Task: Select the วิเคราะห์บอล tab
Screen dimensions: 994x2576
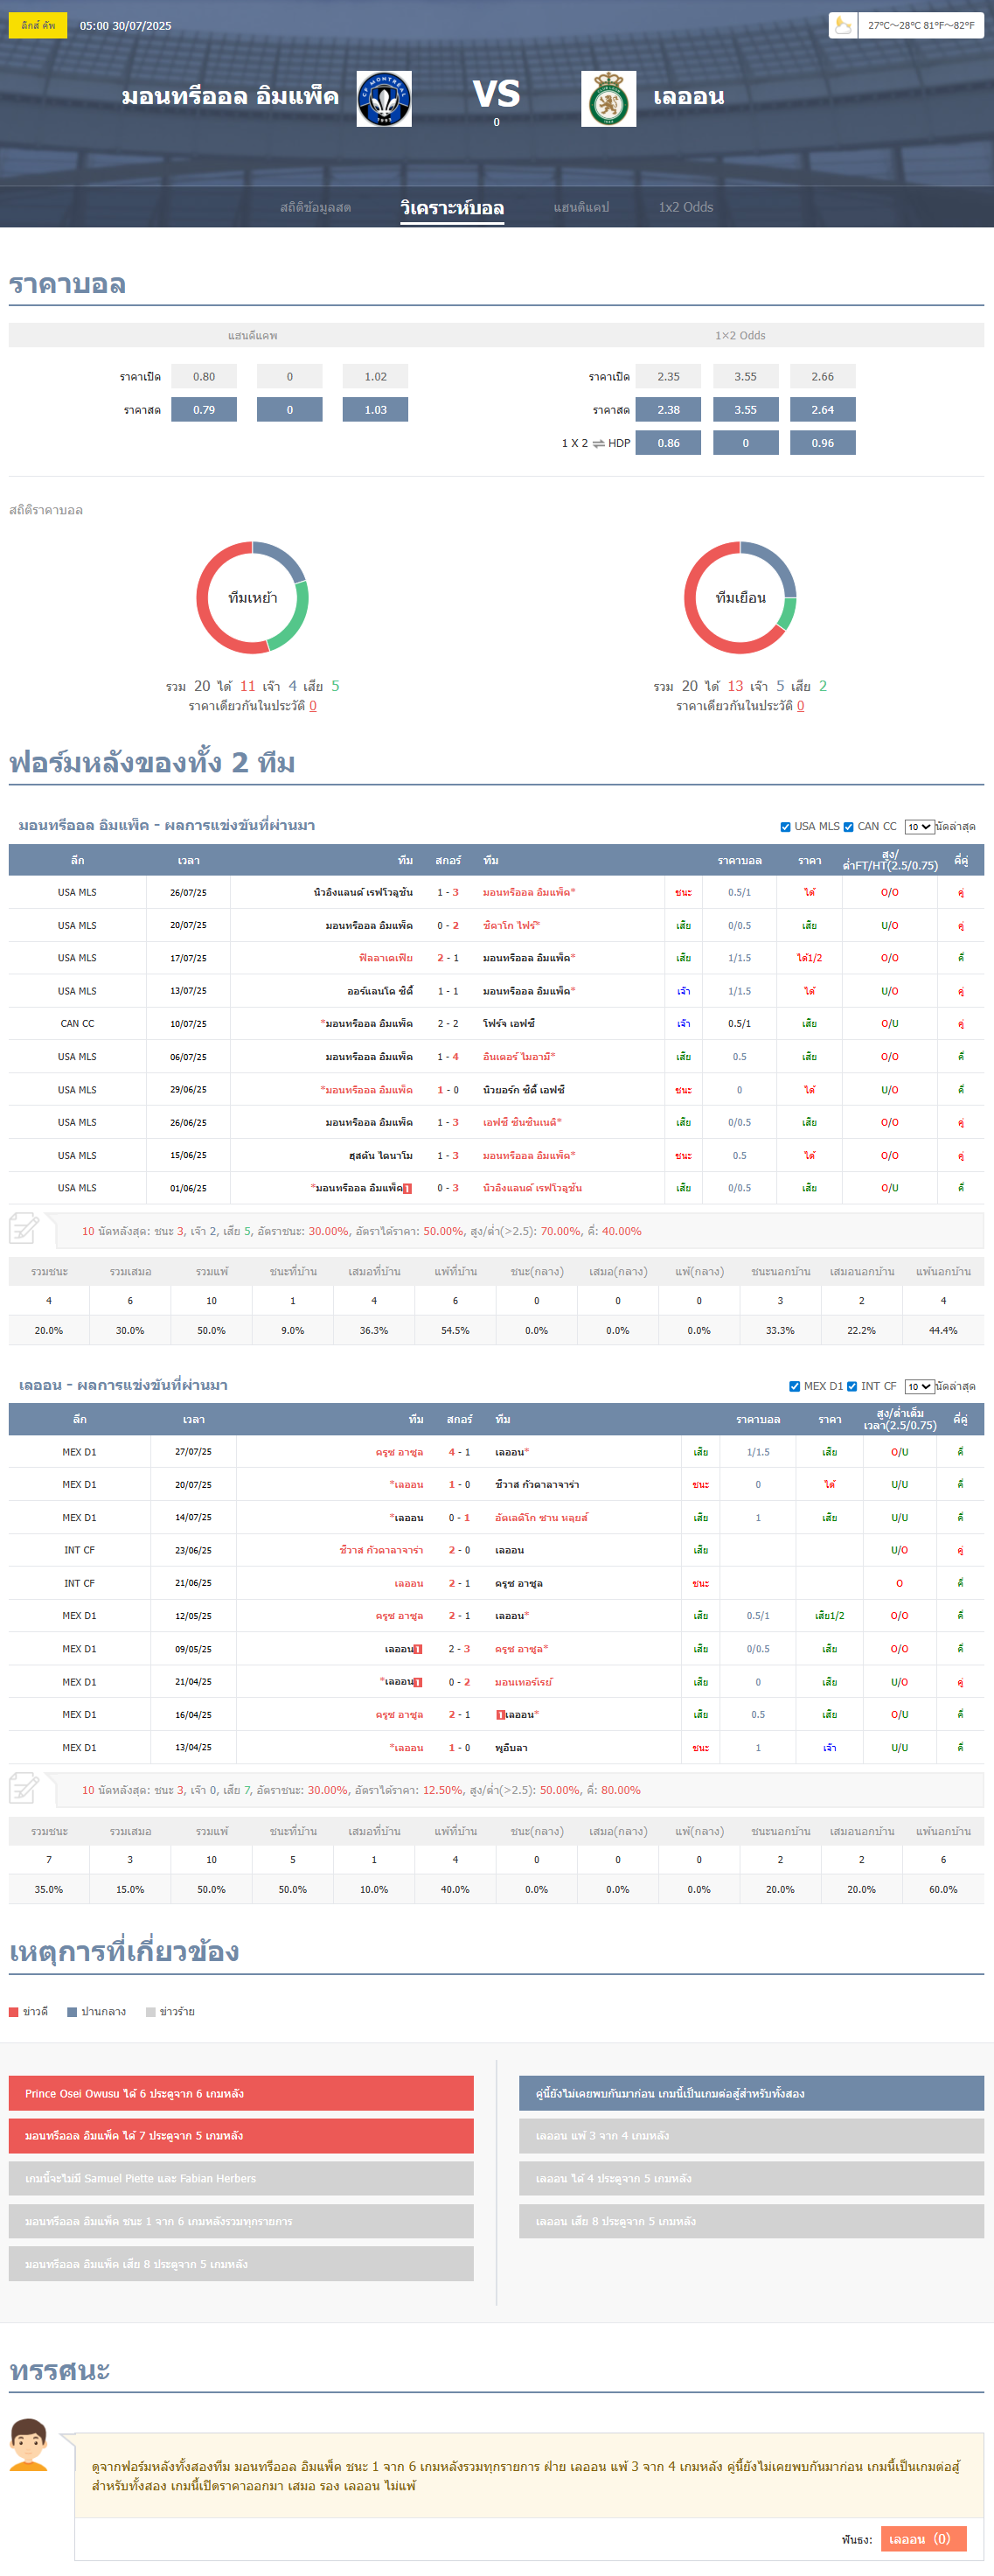Action: (x=452, y=207)
